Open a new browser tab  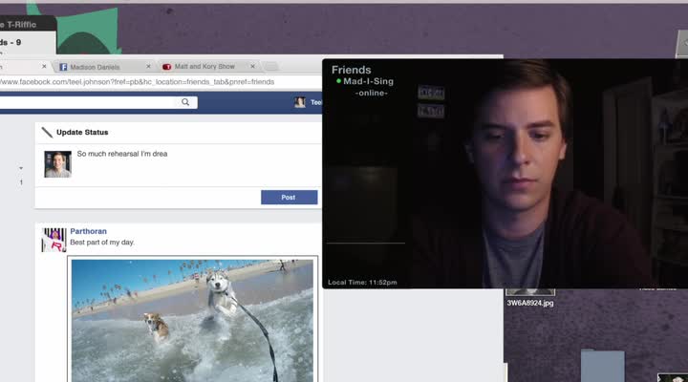click(271, 67)
